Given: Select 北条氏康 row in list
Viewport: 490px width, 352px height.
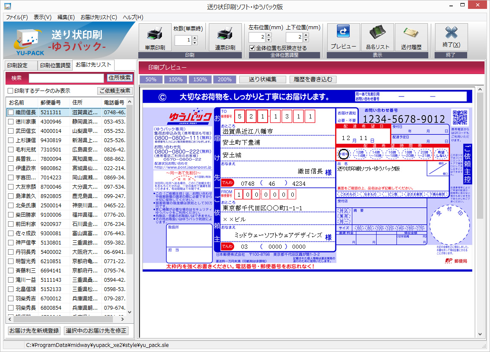Looking at the screenshot, I should click(x=66, y=205).
